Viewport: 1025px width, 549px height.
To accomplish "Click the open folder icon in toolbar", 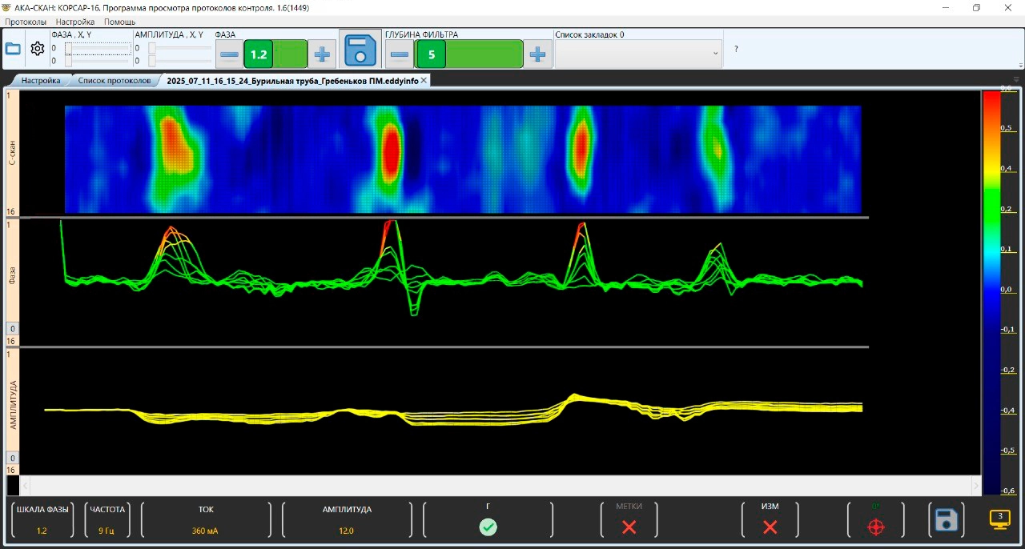I will (x=14, y=49).
